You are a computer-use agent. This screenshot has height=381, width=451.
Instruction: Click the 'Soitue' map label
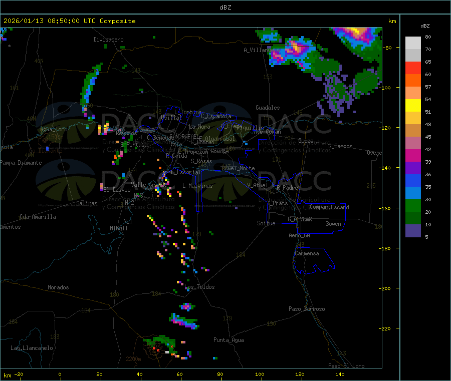click(x=266, y=223)
